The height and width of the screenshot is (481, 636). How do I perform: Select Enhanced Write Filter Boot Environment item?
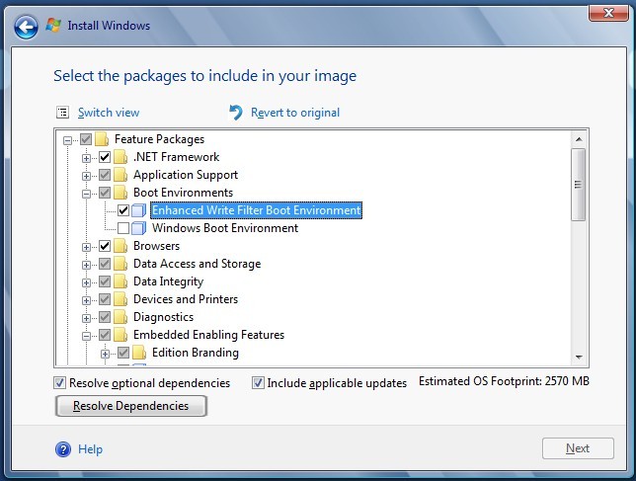(256, 210)
